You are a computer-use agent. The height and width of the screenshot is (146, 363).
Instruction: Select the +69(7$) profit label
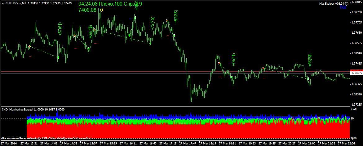[x=90, y=31]
